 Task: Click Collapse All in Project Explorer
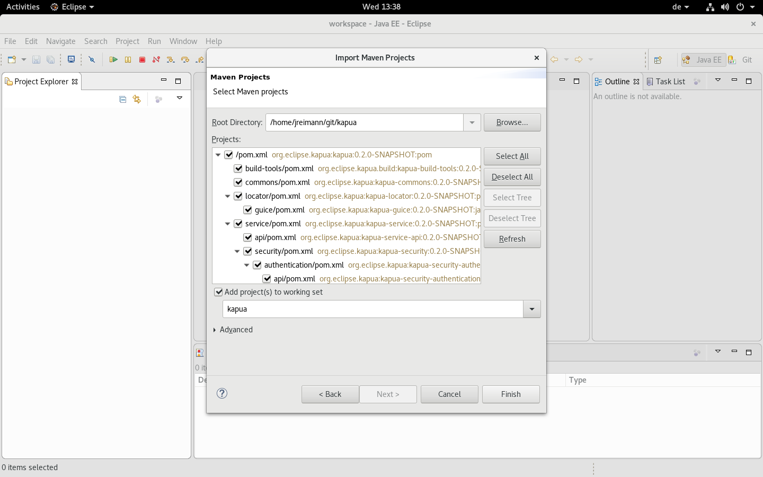click(122, 99)
